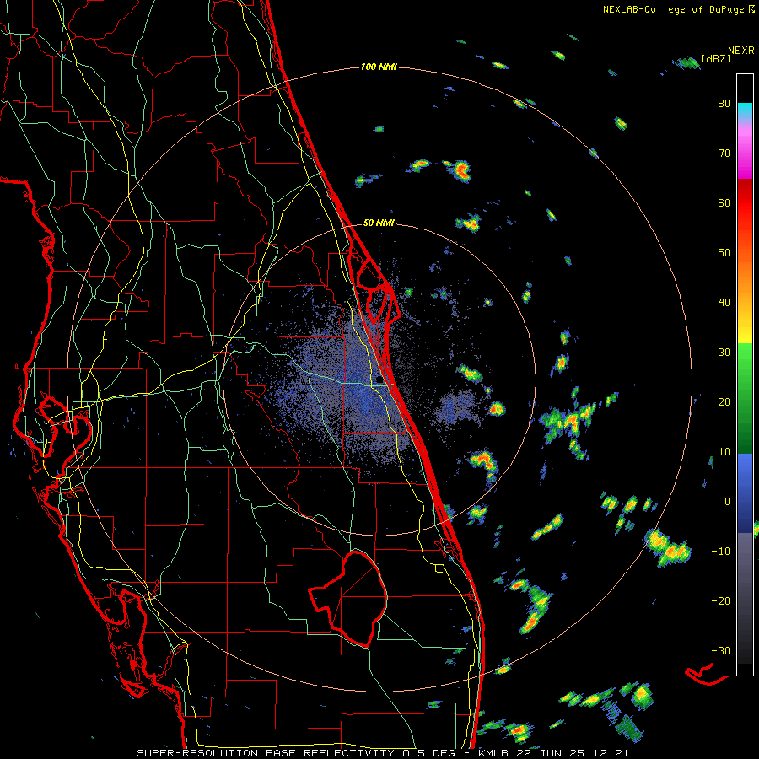This screenshot has width=759, height=759.
Task: Click the -20 value on the dBZ scale
Action: [x=721, y=600]
